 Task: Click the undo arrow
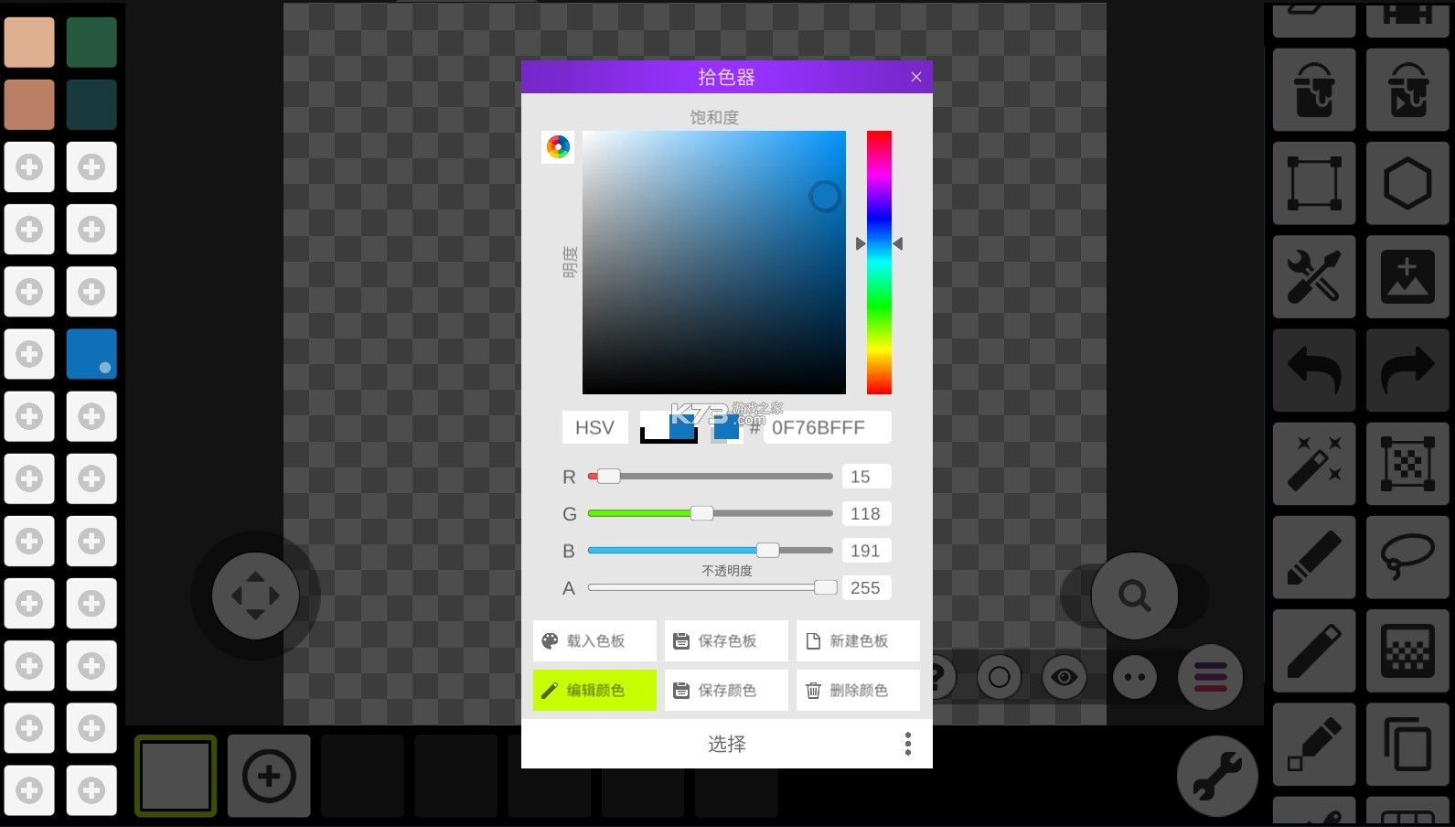(1314, 370)
